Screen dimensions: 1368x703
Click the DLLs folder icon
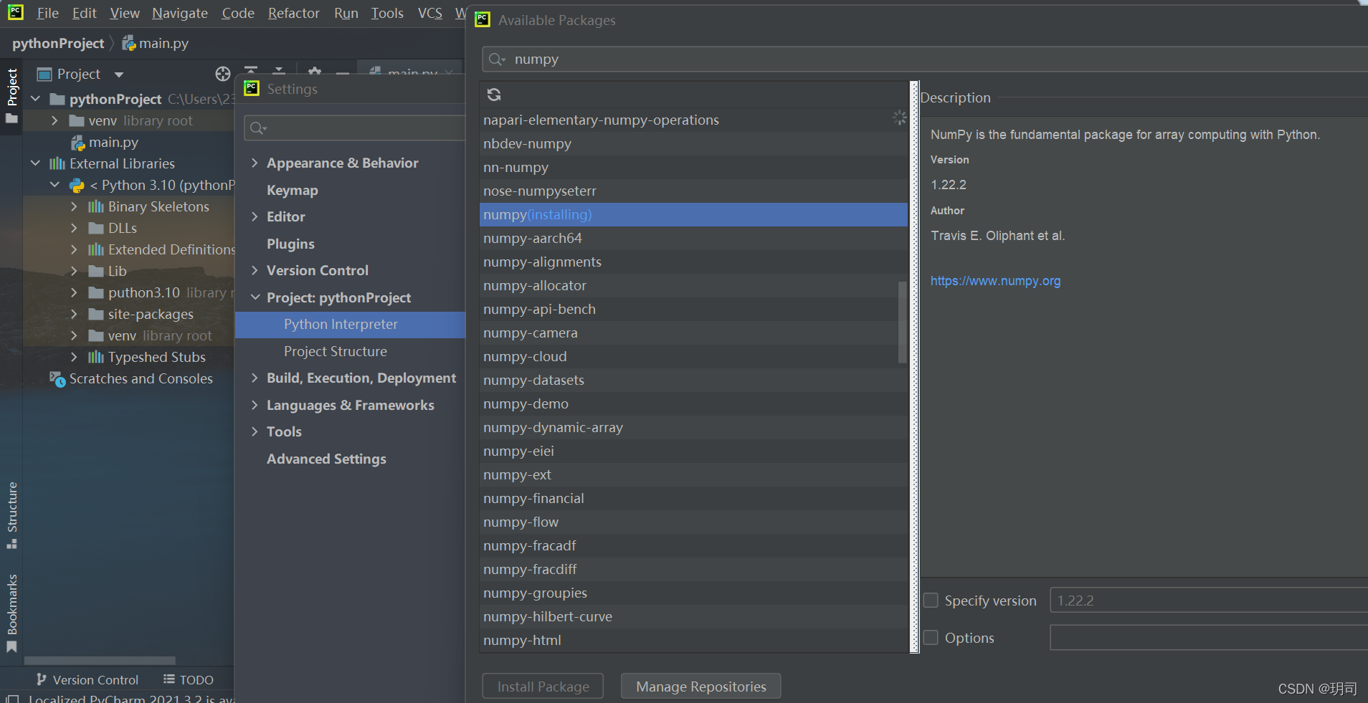click(x=96, y=229)
